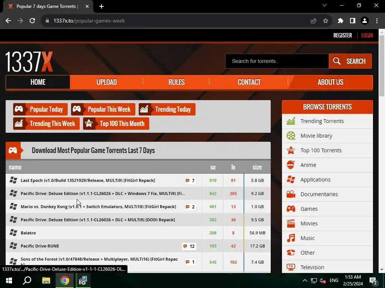Screen dimensions: 385x288
Task: Click the Windows icon beside Balatro row
Action: 13,232
